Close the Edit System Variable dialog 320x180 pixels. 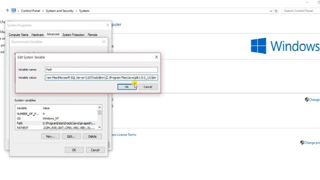[x=156, y=57]
